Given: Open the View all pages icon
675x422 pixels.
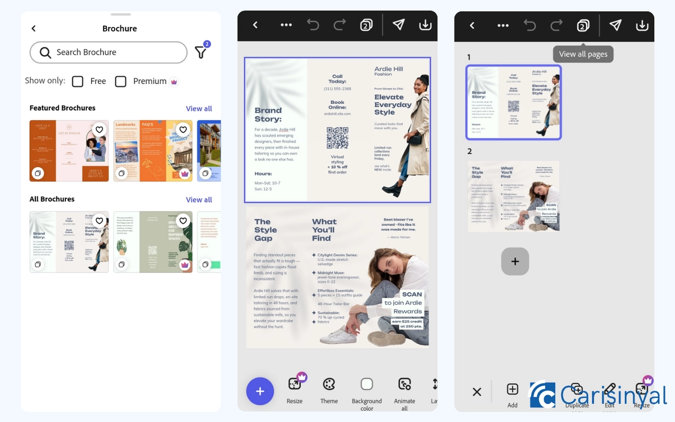Looking at the screenshot, I should click(x=583, y=25).
